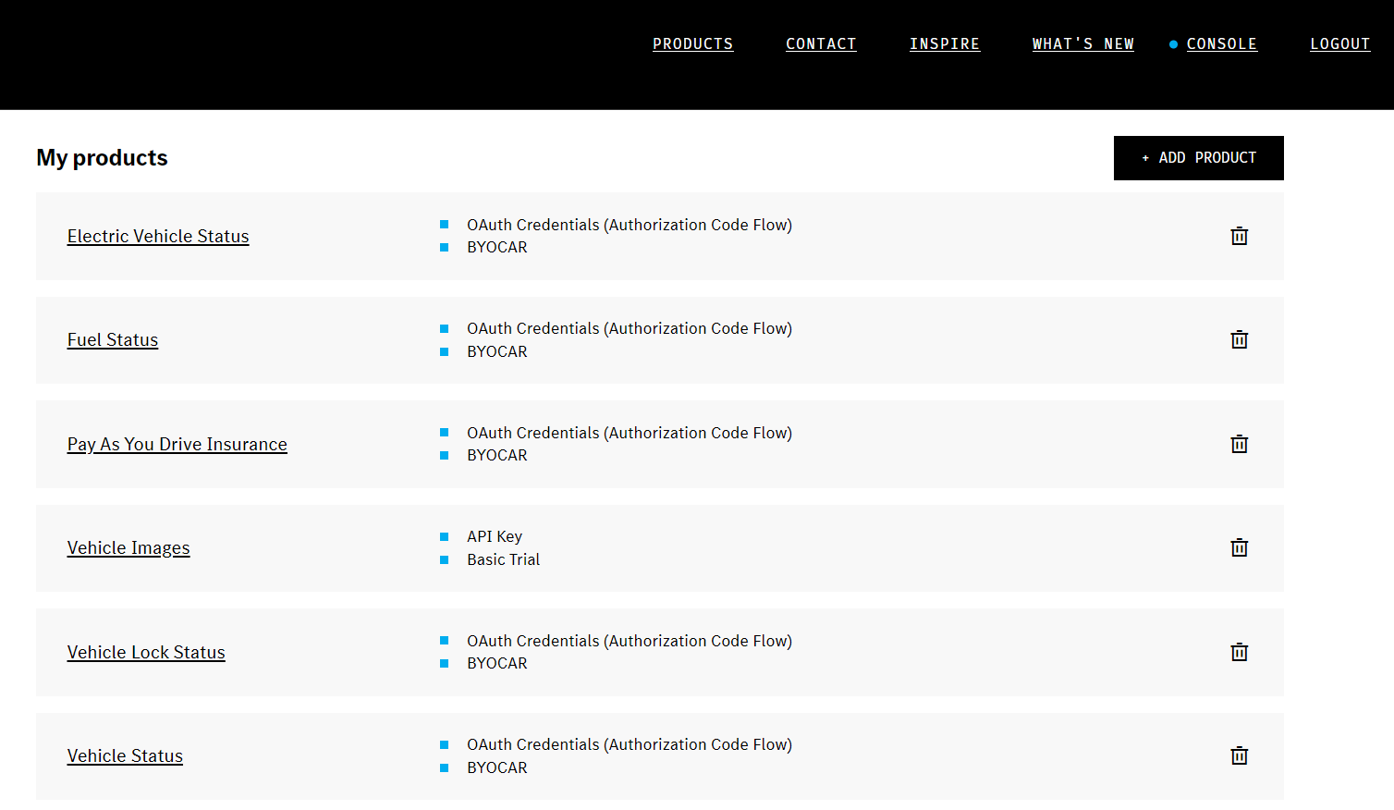The width and height of the screenshot is (1394, 810).
Task: Remove the Vehicle Status product
Action: (1240, 755)
